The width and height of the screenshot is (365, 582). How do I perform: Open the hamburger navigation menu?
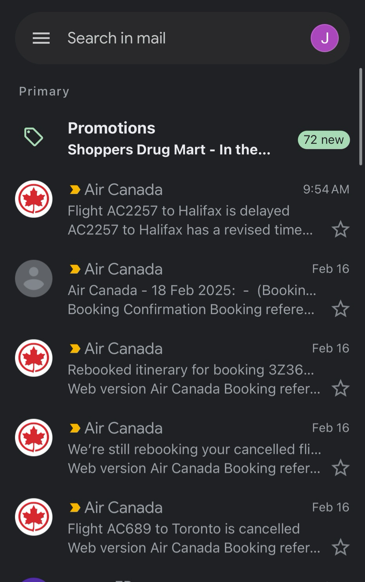tap(41, 38)
